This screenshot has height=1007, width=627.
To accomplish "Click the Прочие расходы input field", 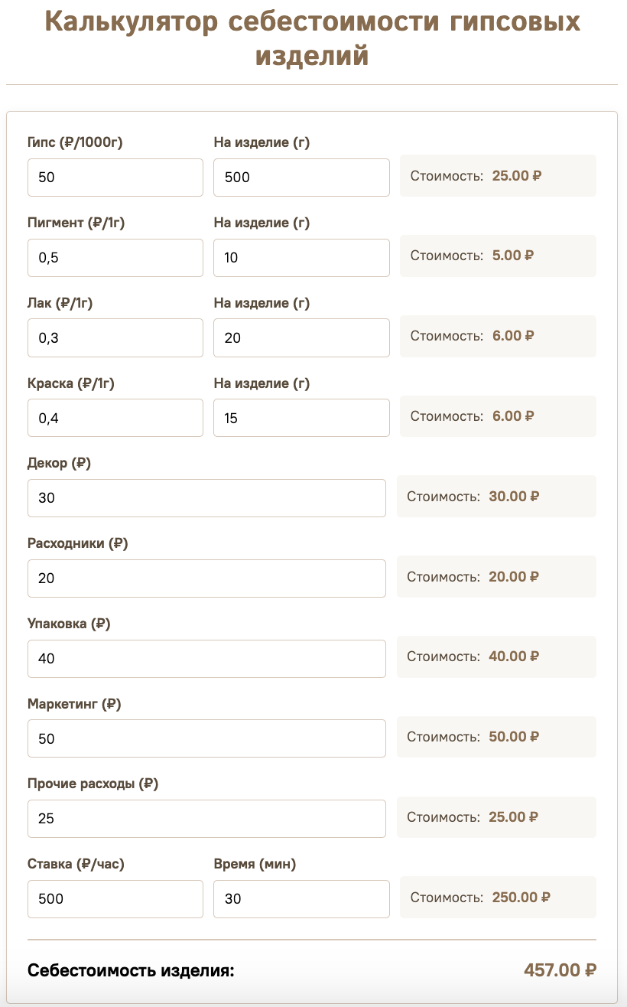I will 206,819.
